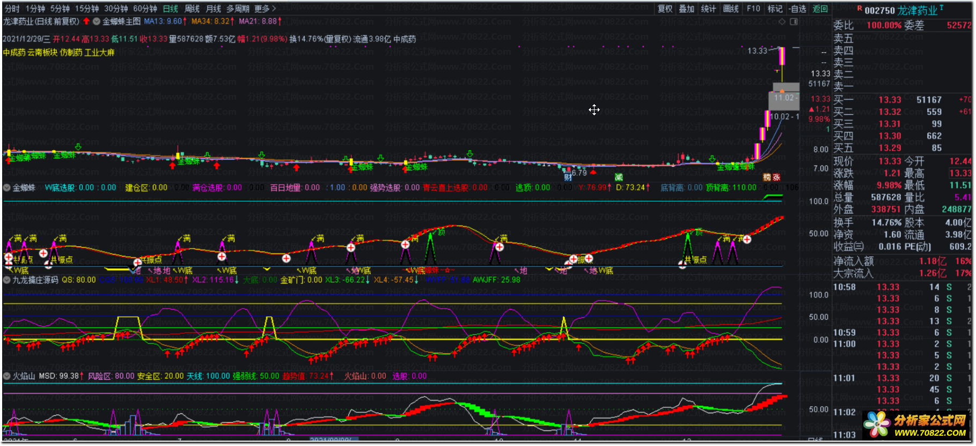Select the 日线 daily chart tab
Viewport: 976px width, 446px height.
coord(171,9)
